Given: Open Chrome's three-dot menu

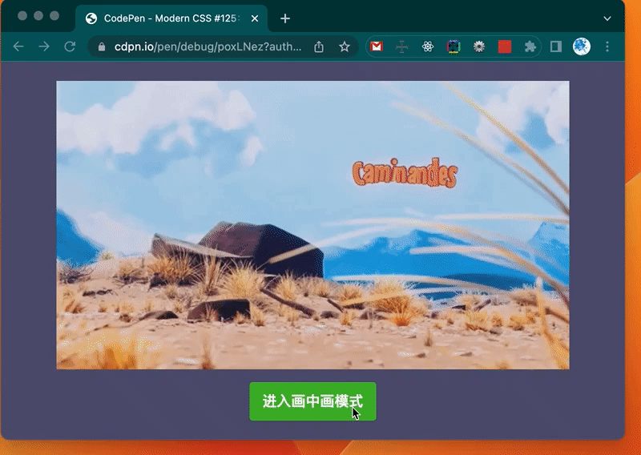Looking at the screenshot, I should [x=607, y=46].
